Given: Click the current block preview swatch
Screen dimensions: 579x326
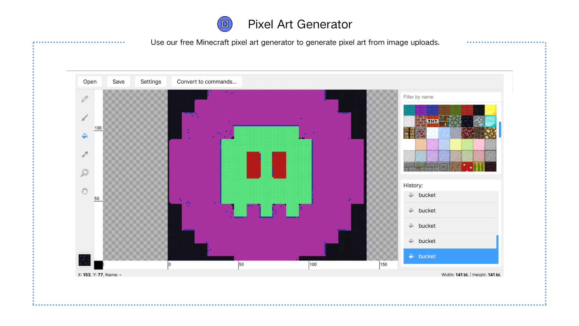Looking at the screenshot, I should pyautogui.click(x=85, y=260).
